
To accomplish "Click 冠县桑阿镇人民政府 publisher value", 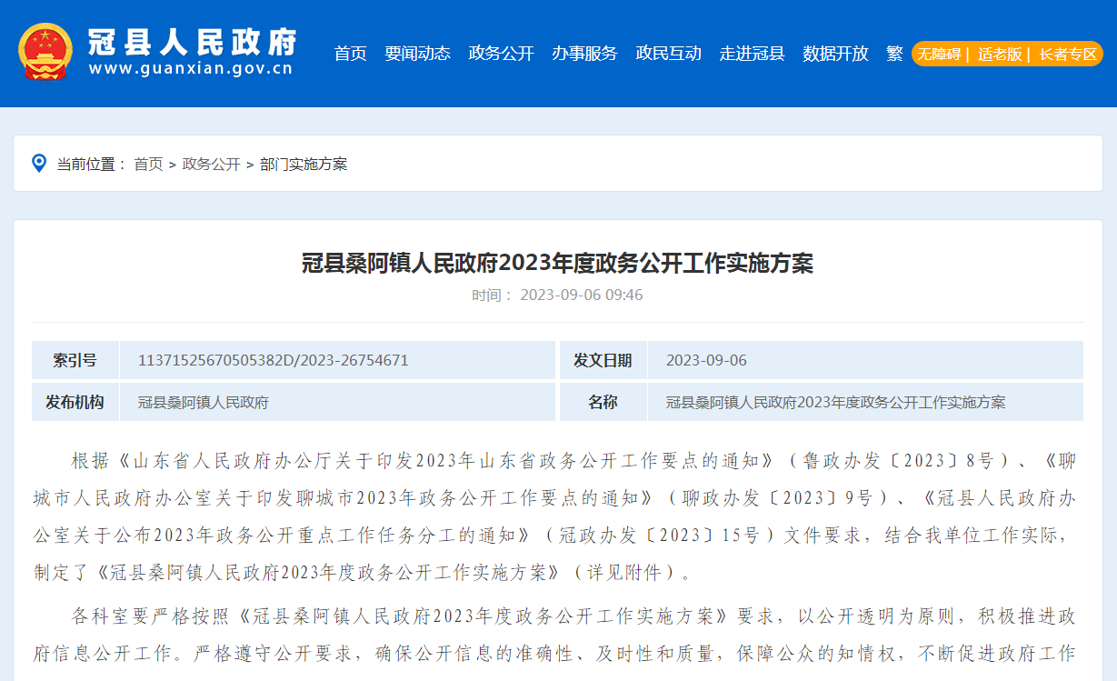I will click(x=204, y=402).
